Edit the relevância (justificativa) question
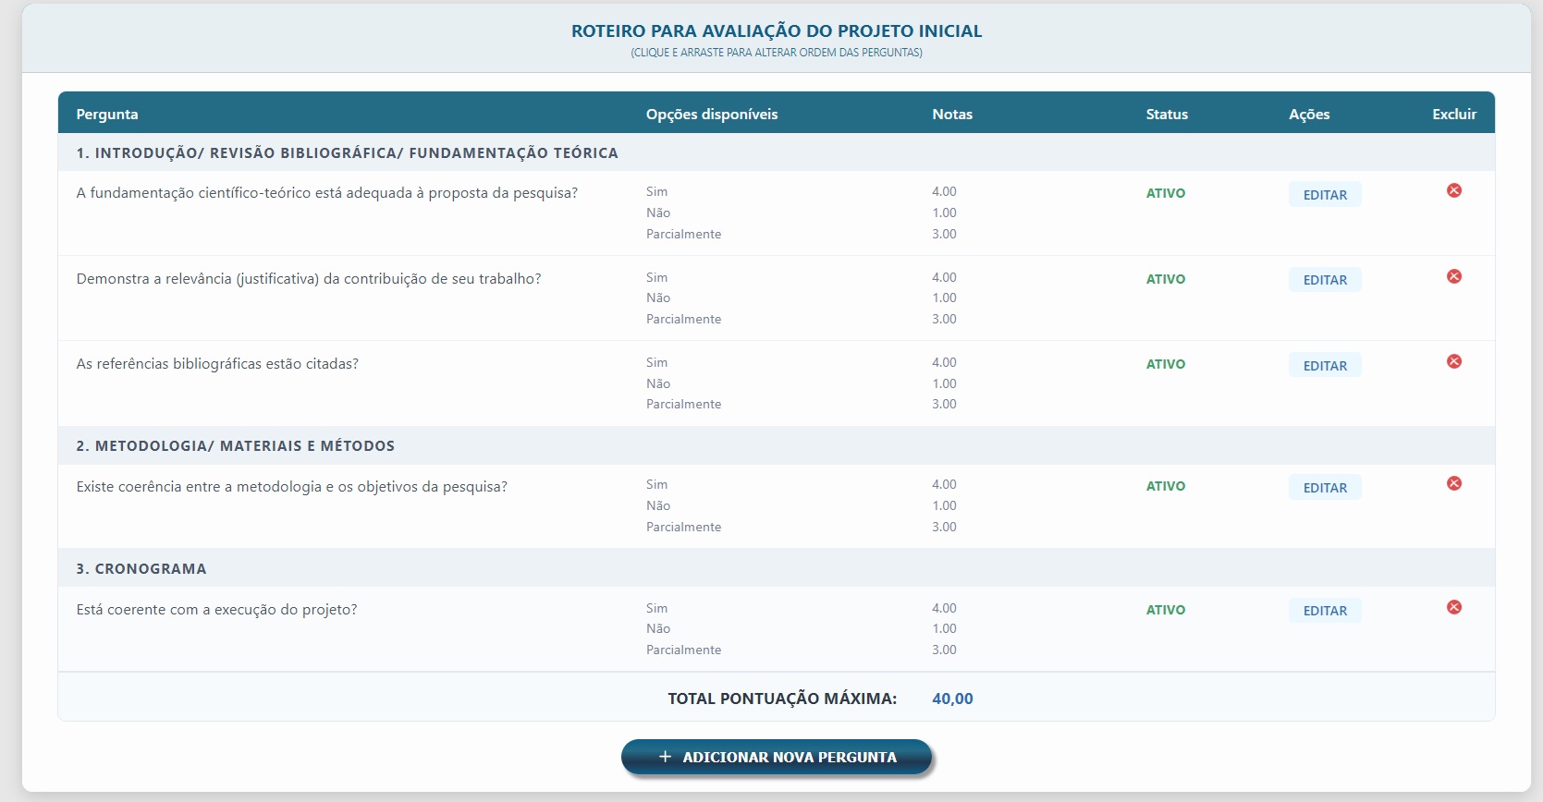Screen dimensions: 1543x802 1324,280
